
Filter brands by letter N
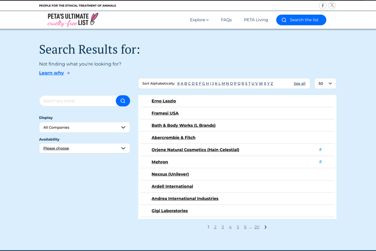(x=227, y=84)
